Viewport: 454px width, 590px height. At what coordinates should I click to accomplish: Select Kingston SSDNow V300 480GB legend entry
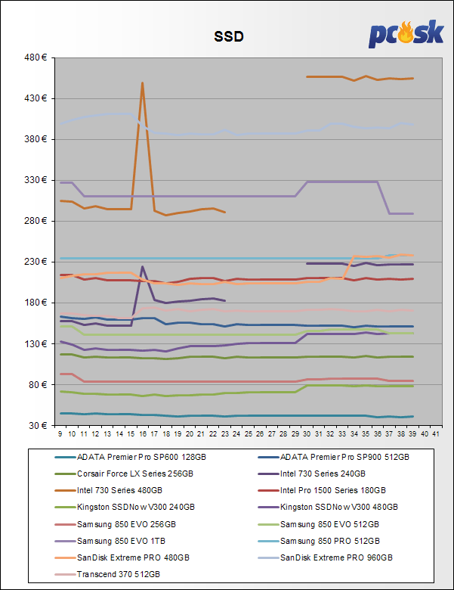[328, 507]
